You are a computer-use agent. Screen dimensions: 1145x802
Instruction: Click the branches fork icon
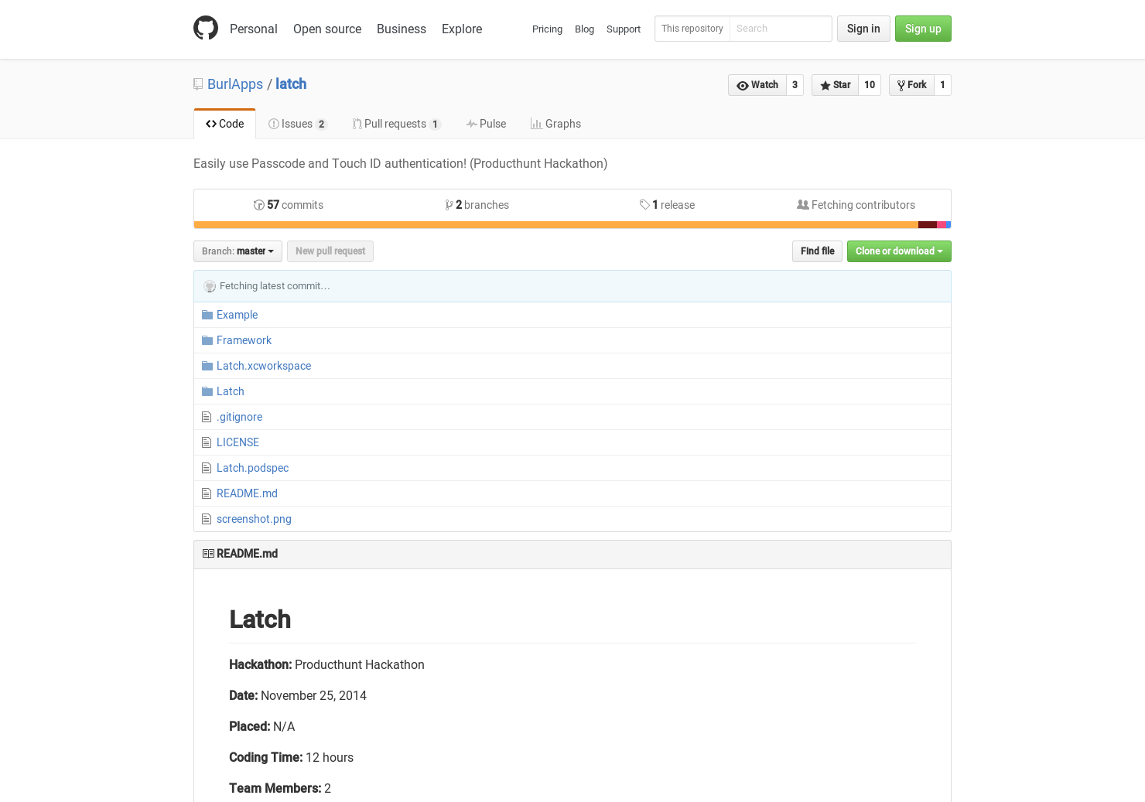(449, 205)
